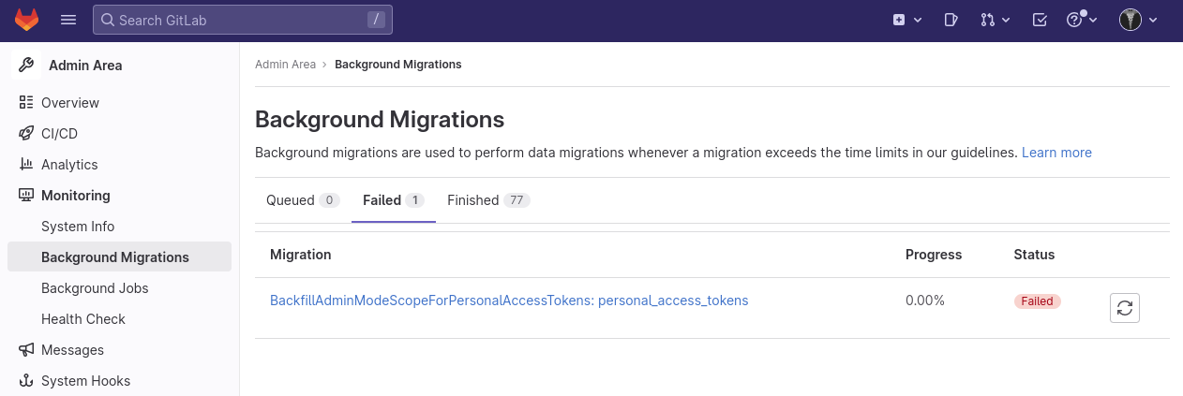Click the Status column header
The height and width of the screenshot is (396, 1183).
1034,255
